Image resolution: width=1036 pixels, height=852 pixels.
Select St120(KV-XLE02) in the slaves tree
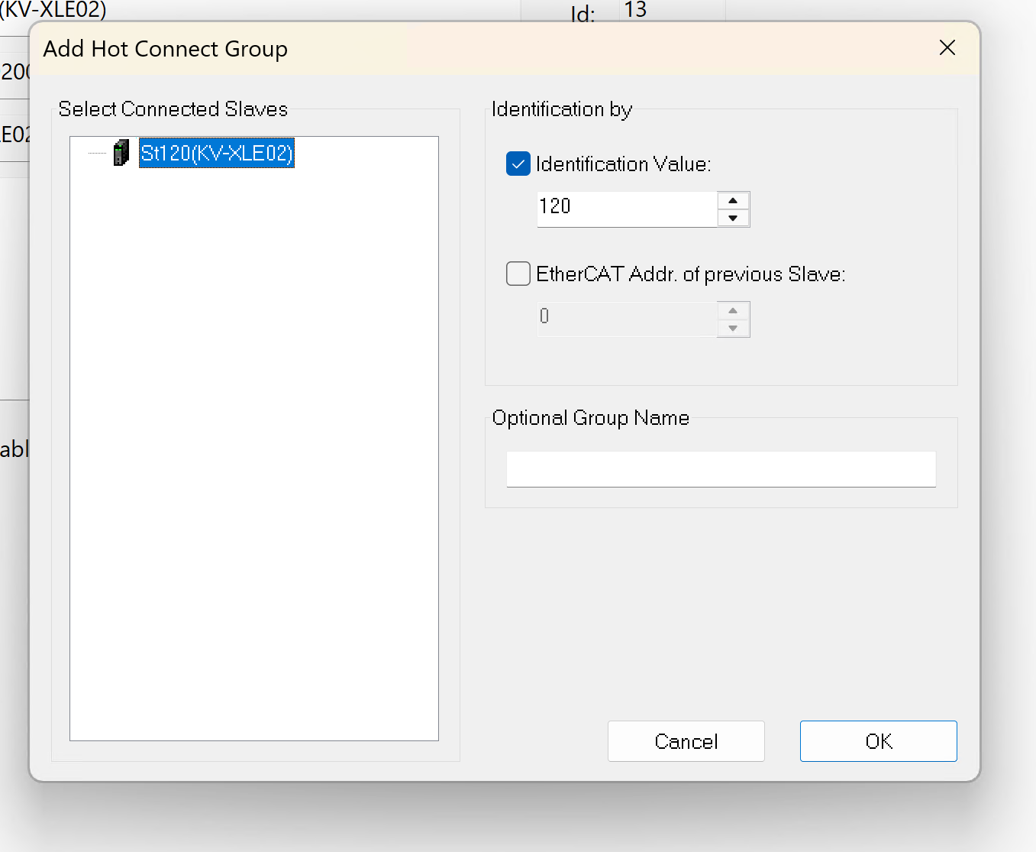tap(216, 153)
